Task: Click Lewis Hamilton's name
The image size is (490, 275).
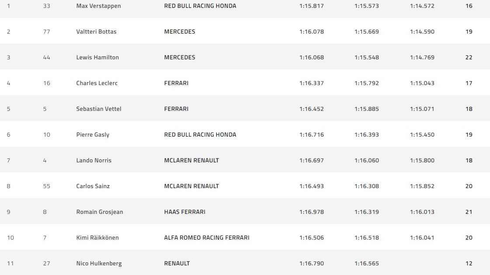Action: (97, 58)
